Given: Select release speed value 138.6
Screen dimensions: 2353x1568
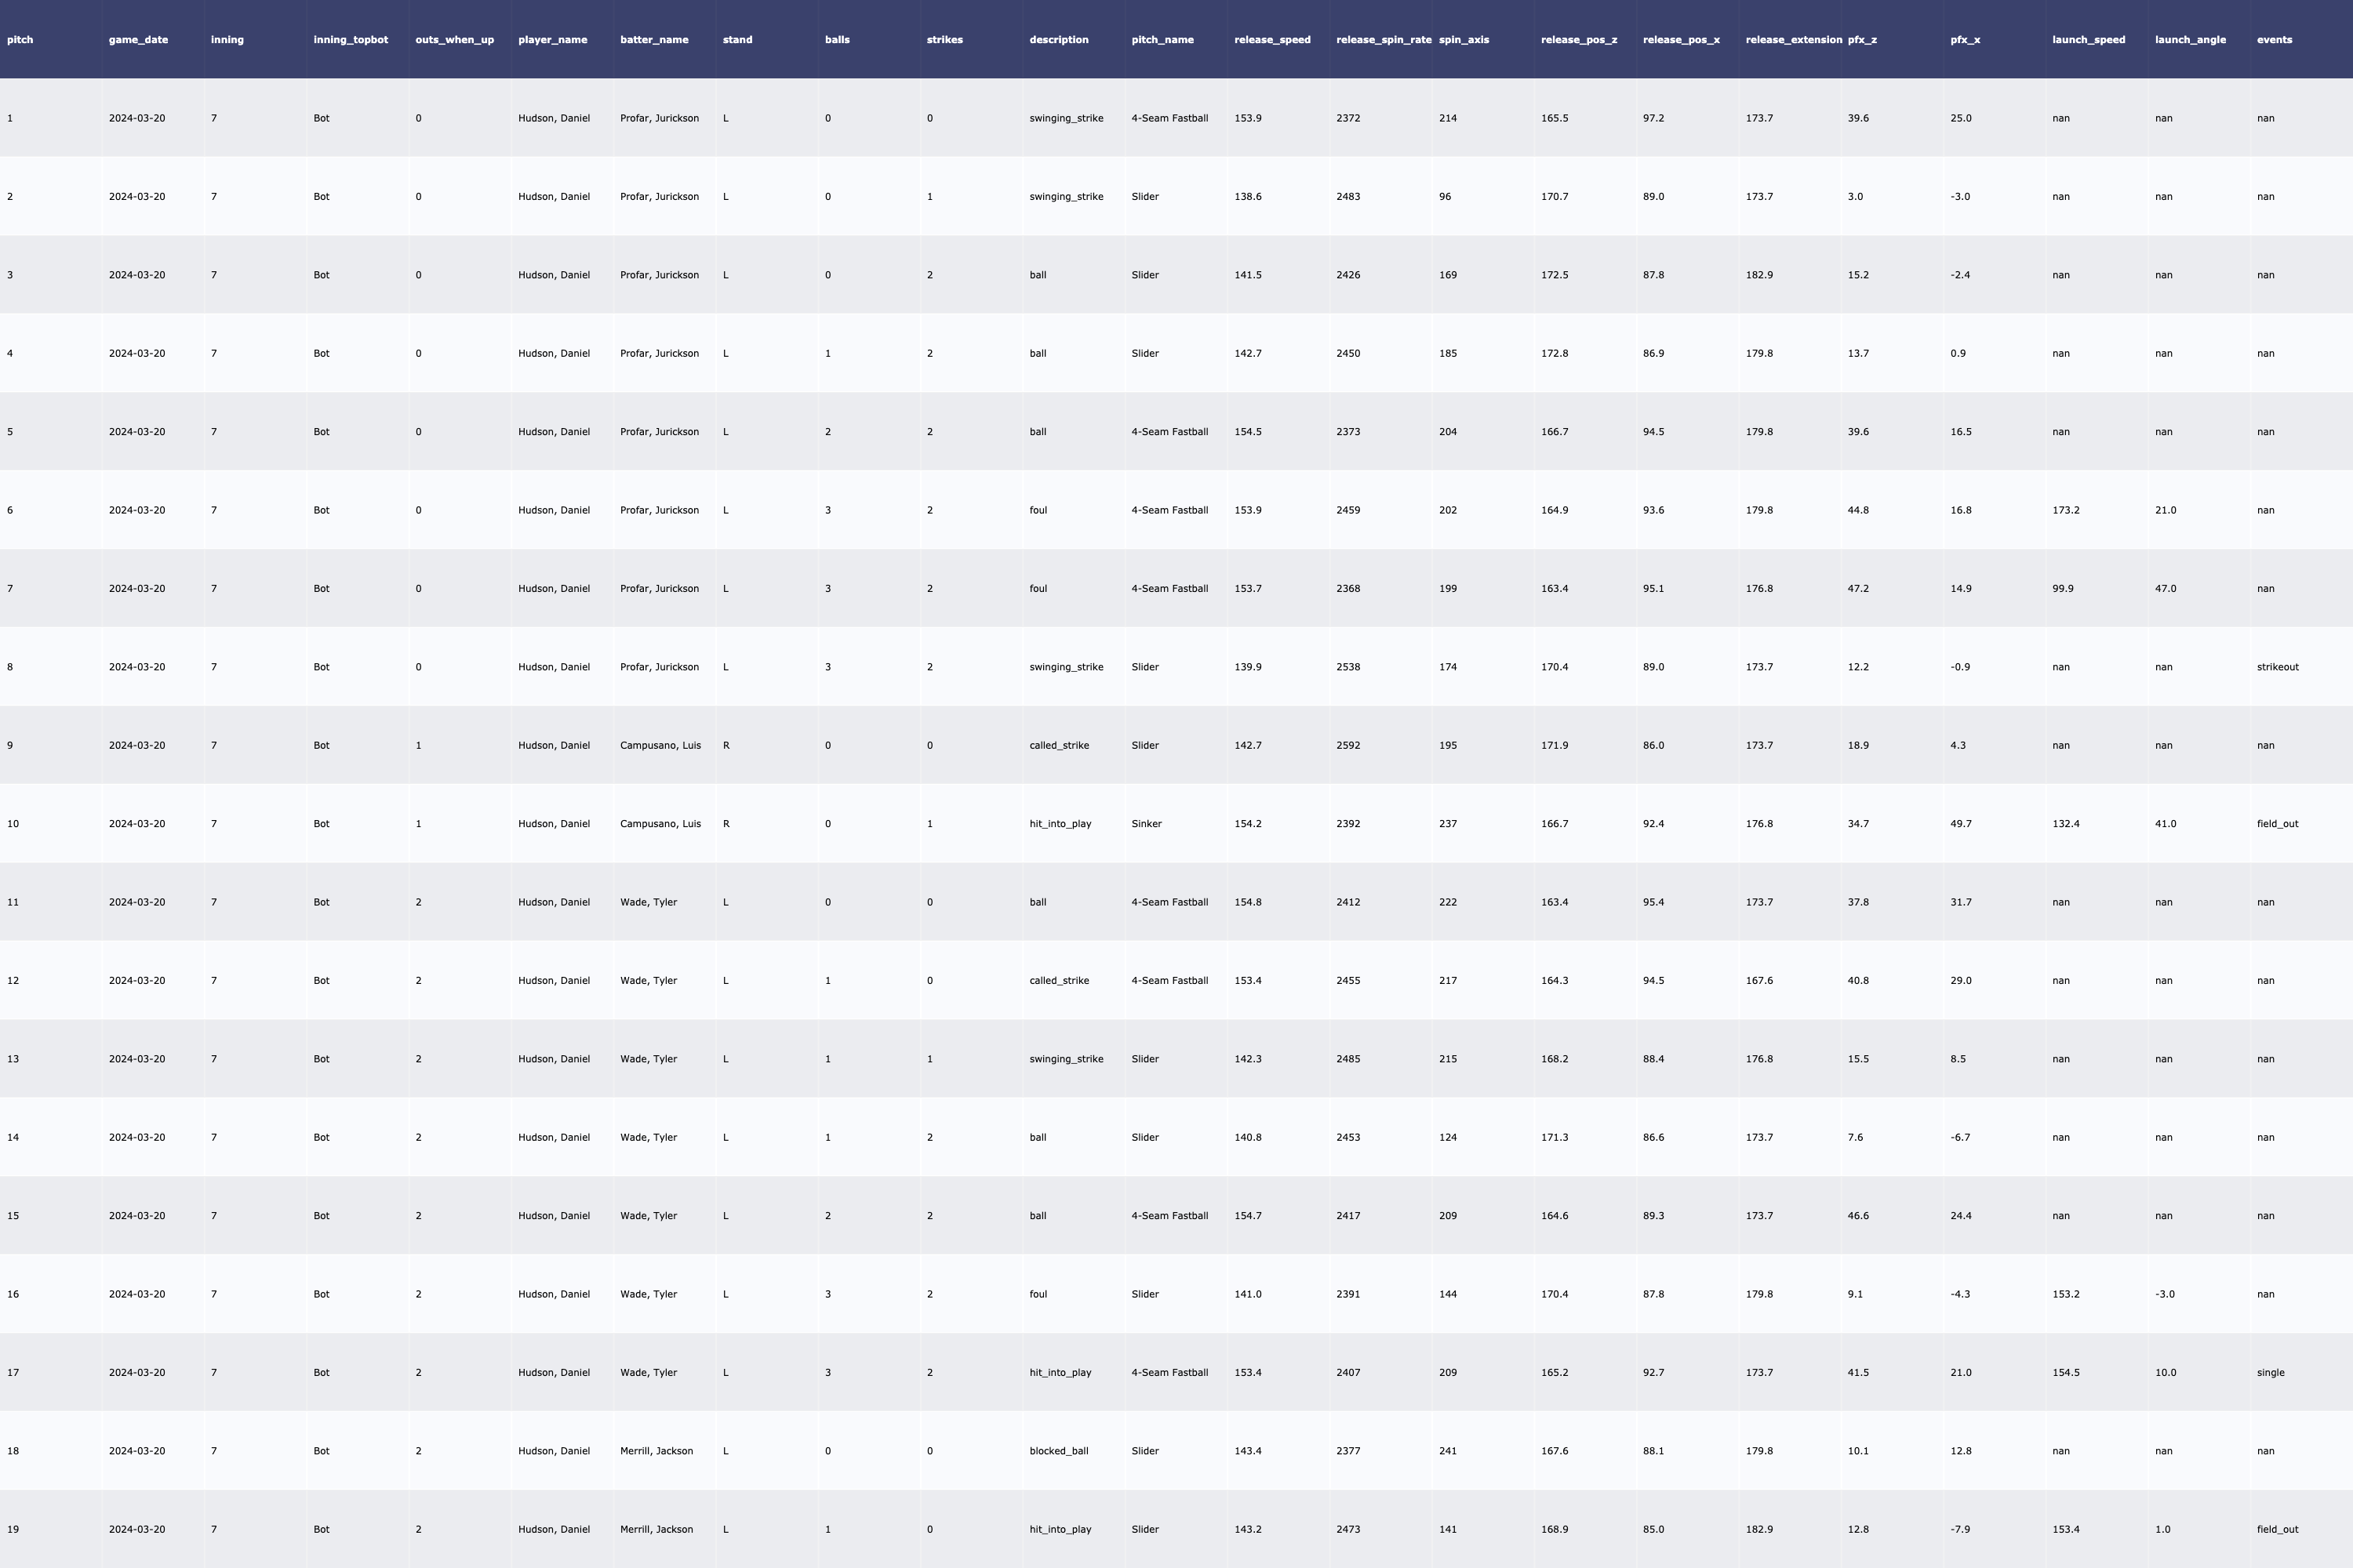Looking at the screenshot, I should [x=1248, y=197].
